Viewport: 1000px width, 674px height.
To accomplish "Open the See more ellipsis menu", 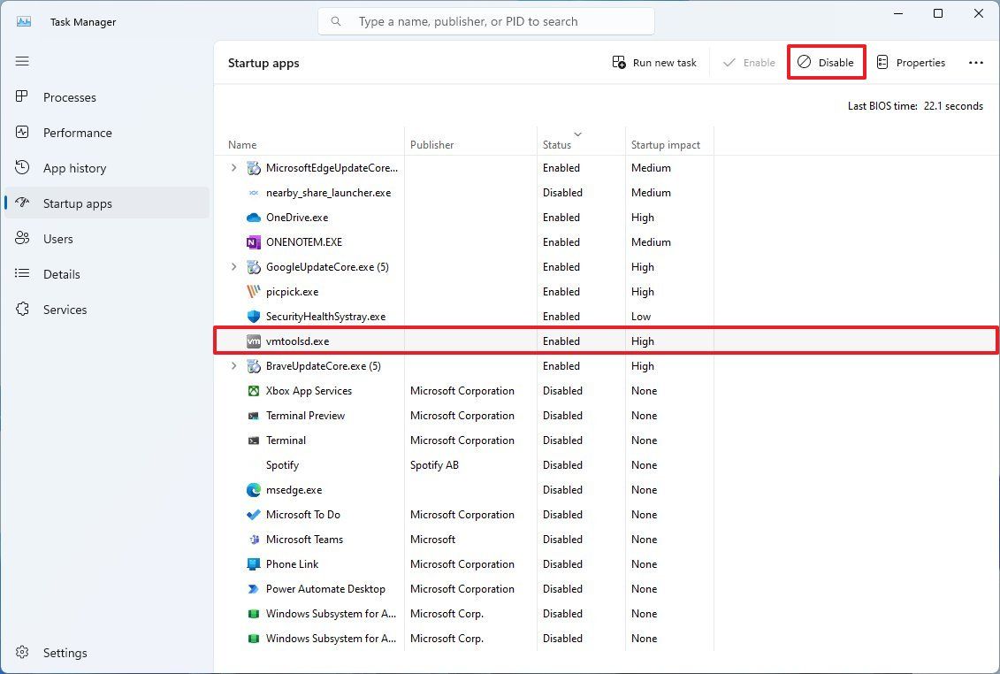I will point(976,62).
